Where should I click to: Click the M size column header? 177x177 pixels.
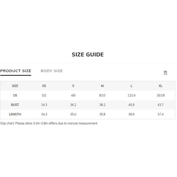click(102, 86)
